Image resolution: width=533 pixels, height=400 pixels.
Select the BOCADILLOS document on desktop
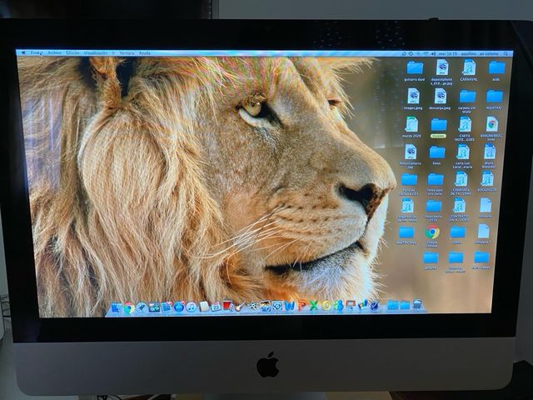click(x=487, y=182)
